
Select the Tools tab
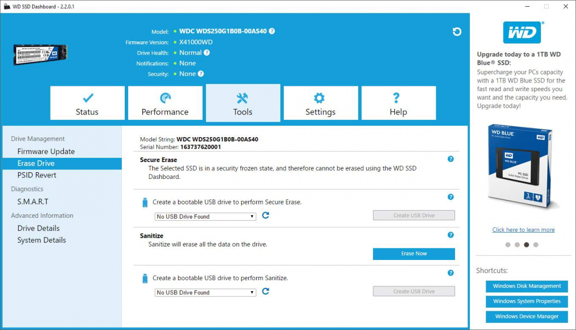(x=243, y=103)
